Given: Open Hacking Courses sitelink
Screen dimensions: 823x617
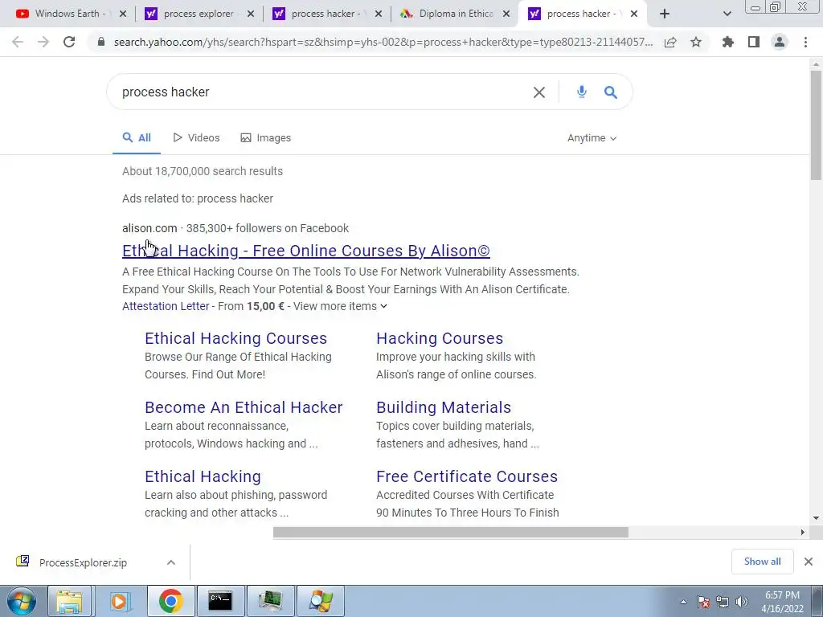Looking at the screenshot, I should pyautogui.click(x=440, y=338).
